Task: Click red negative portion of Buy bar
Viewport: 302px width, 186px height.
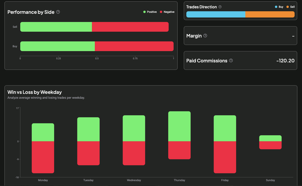Action: click(134, 46)
